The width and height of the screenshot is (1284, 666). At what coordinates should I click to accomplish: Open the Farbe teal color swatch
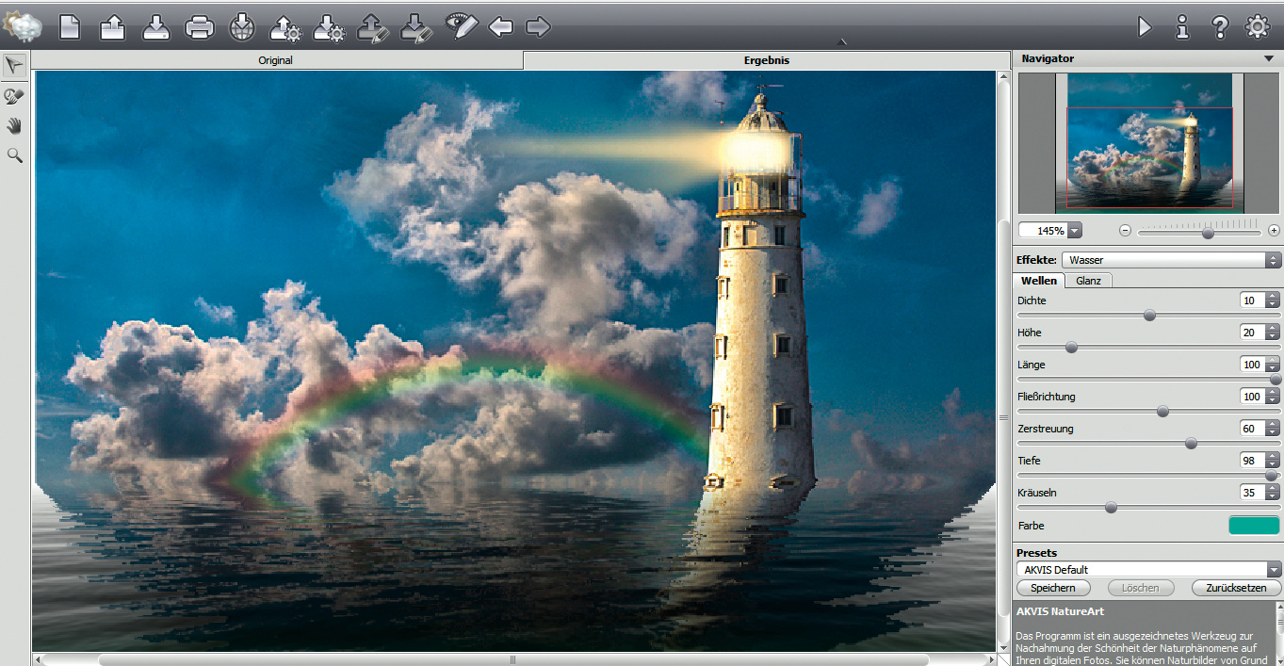coord(1254,526)
